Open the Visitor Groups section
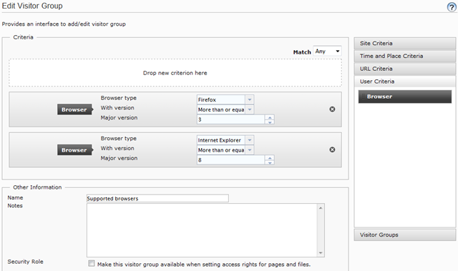Viewport: 458px width, 271px height. pos(405,235)
